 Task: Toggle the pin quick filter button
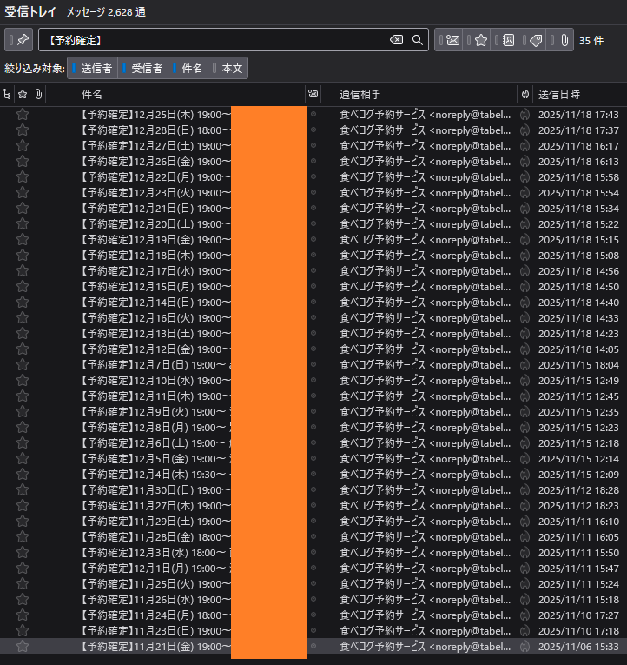click(19, 40)
